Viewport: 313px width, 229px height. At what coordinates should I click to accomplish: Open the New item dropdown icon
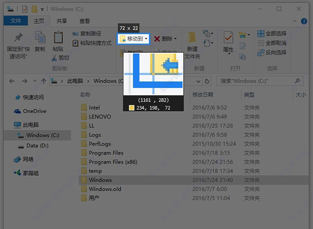(x=208, y=33)
